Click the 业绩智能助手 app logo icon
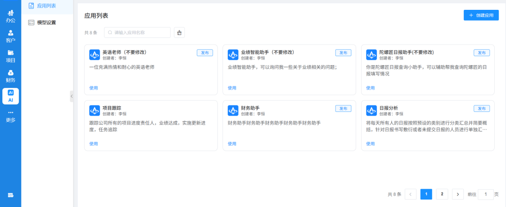This screenshot has width=506, height=207. click(233, 55)
